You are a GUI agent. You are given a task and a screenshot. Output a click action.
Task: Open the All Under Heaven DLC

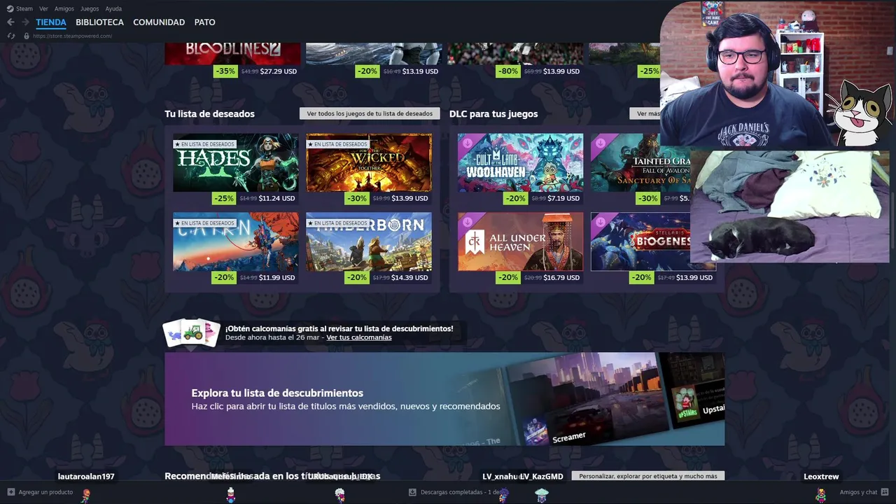coord(520,241)
